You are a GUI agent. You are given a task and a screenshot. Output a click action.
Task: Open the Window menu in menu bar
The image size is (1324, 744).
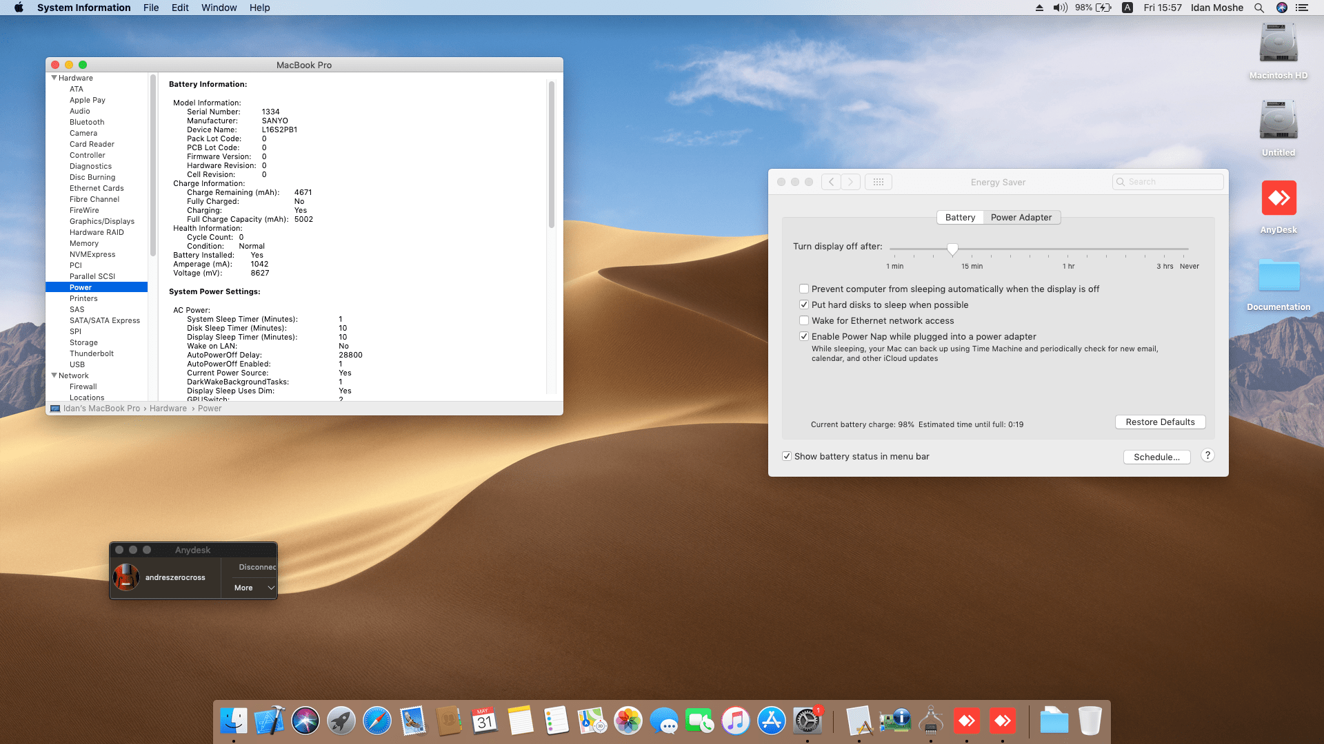[x=219, y=8]
